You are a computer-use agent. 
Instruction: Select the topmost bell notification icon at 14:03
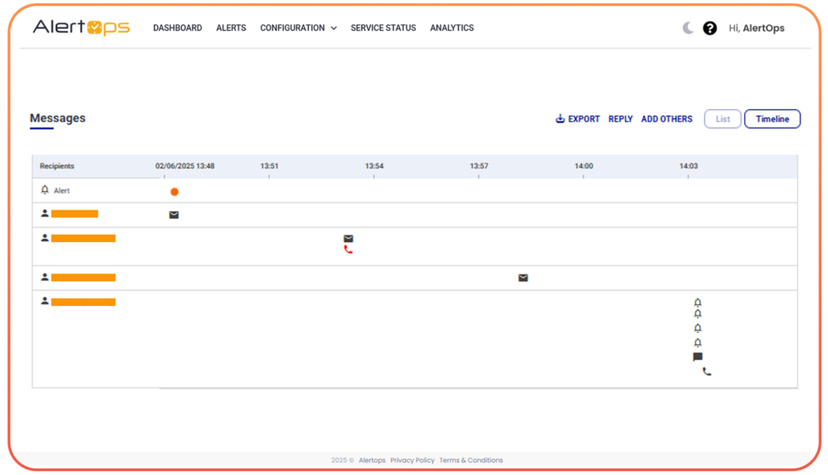[697, 302]
